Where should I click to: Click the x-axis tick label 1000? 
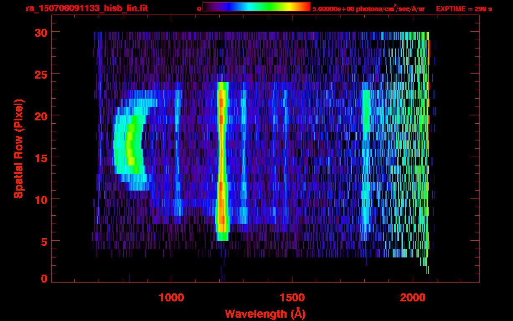171,298
